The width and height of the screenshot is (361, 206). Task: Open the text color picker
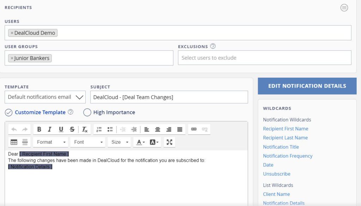coord(140,142)
